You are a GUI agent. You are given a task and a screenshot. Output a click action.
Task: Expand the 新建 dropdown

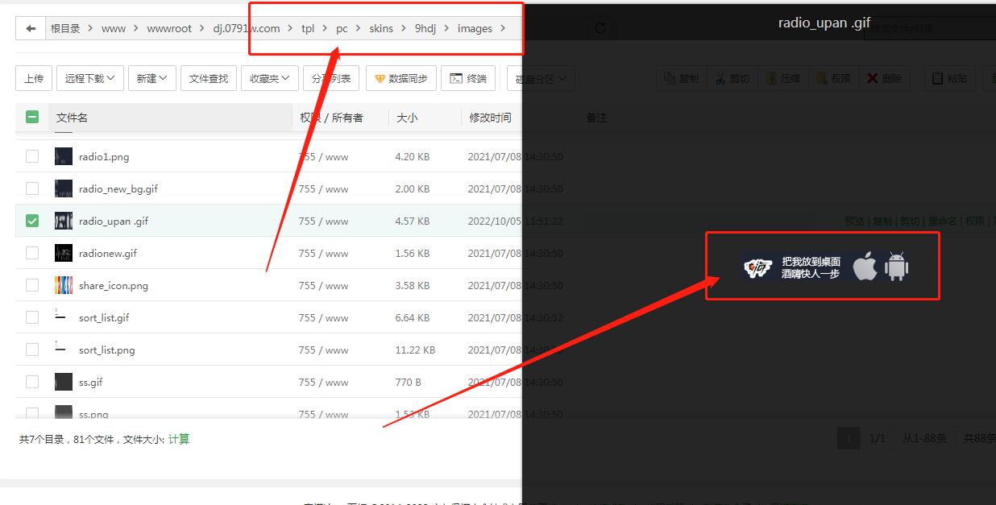[151, 78]
